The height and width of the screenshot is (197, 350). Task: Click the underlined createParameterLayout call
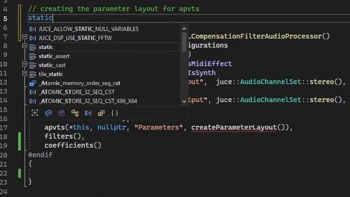pos(234,128)
